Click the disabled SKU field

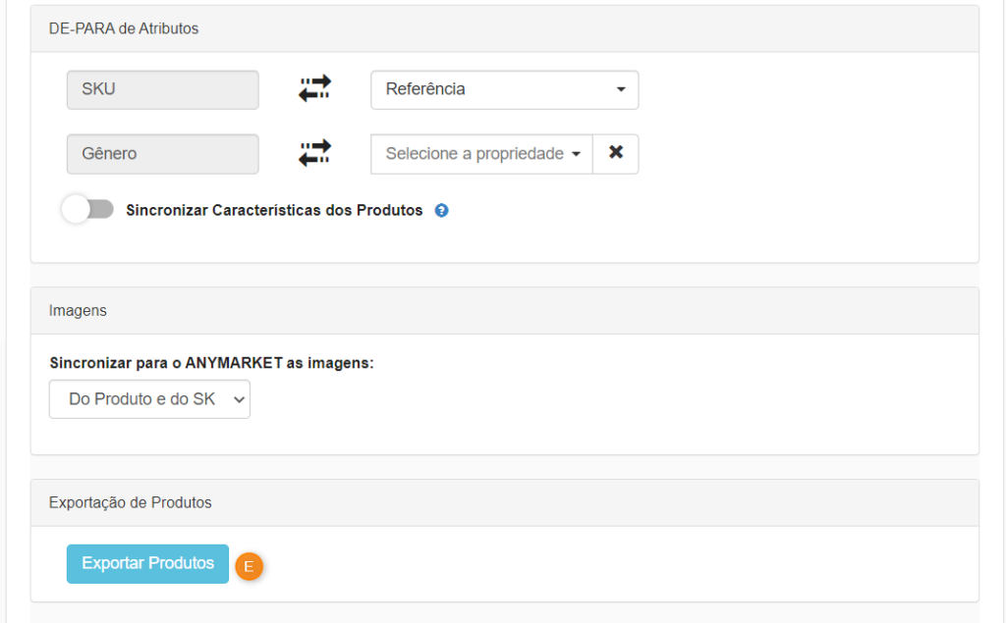(163, 89)
